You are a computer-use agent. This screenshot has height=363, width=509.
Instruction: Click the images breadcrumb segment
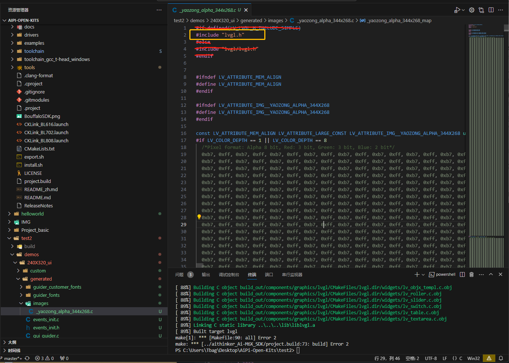click(x=275, y=21)
